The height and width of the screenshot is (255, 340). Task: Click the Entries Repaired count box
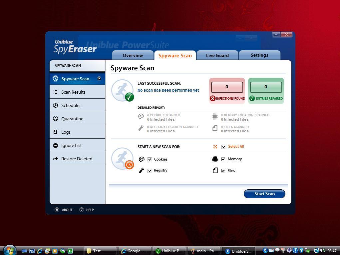click(x=266, y=87)
